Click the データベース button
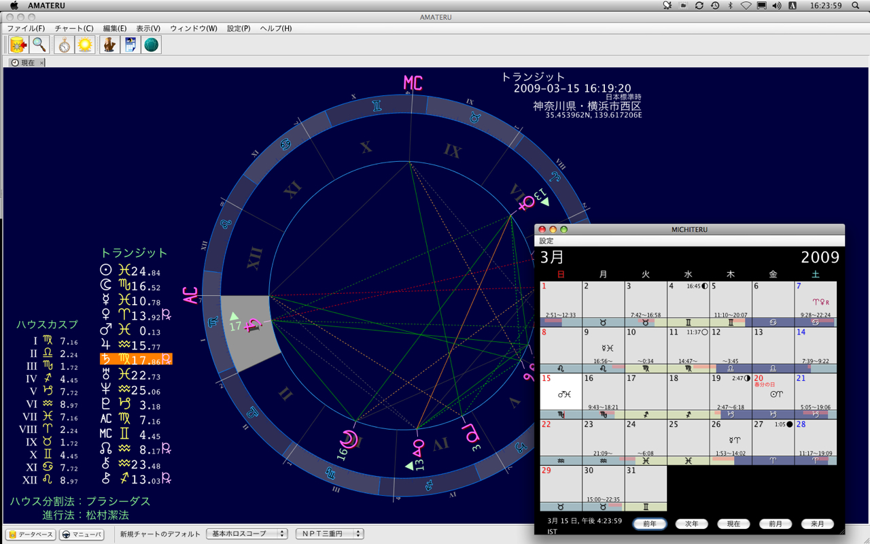Screen dimensions: 870x544 pyautogui.click(x=31, y=534)
